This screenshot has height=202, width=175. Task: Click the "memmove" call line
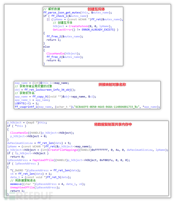(x=48, y=184)
